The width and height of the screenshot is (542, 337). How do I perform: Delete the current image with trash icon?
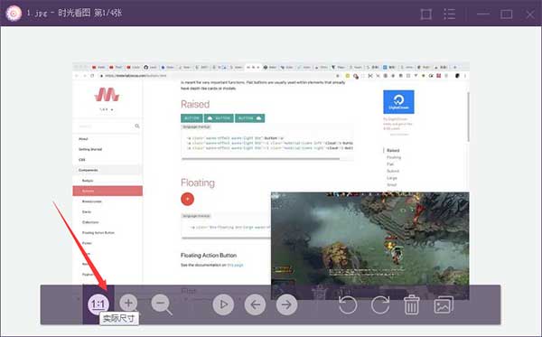tap(412, 304)
